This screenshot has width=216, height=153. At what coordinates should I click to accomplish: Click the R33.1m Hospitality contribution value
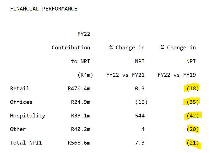(80, 116)
